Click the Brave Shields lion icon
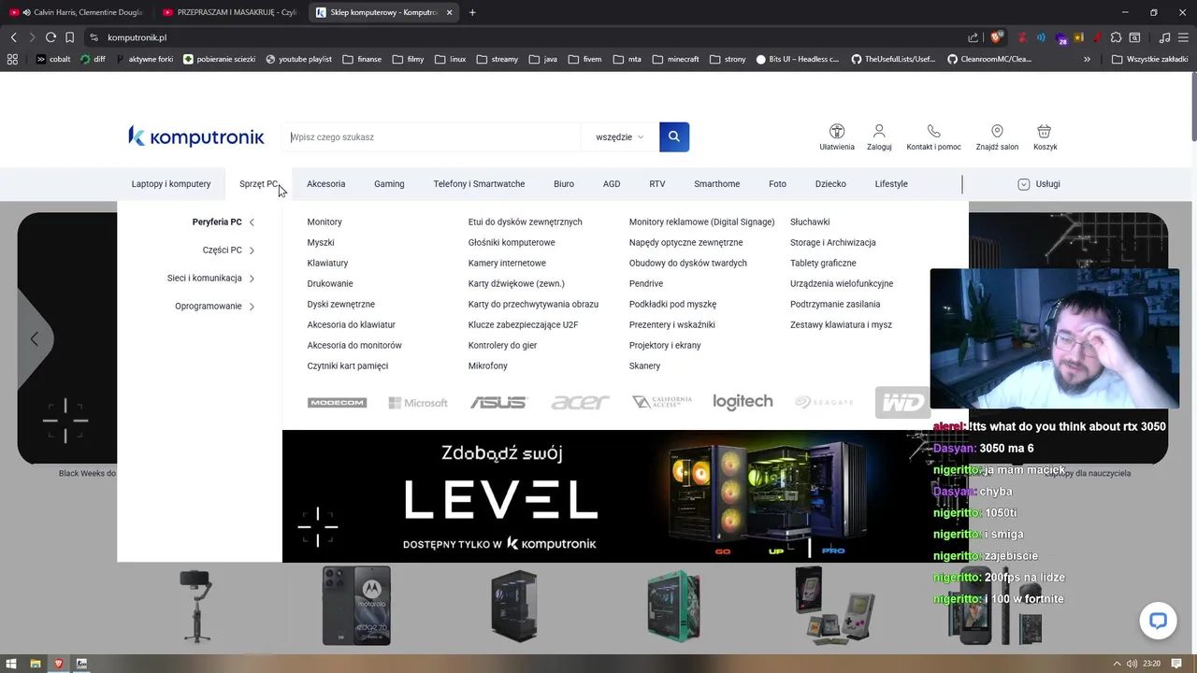This screenshot has height=673, width=1197. [x=997, y=37]
